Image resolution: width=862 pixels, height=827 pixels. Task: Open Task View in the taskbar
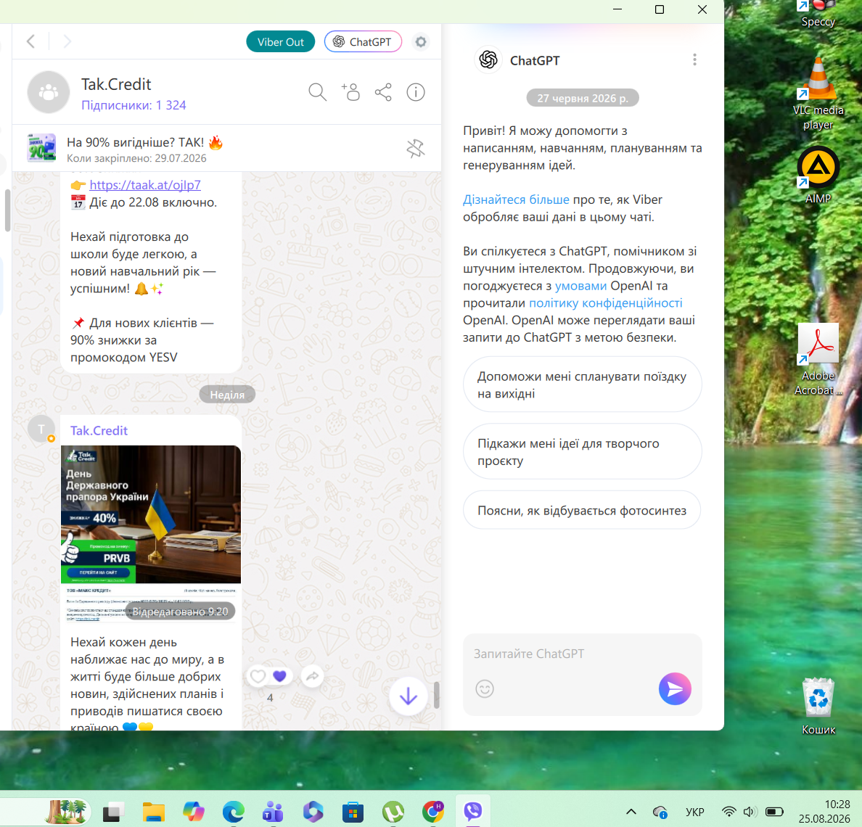coord(113,812)
